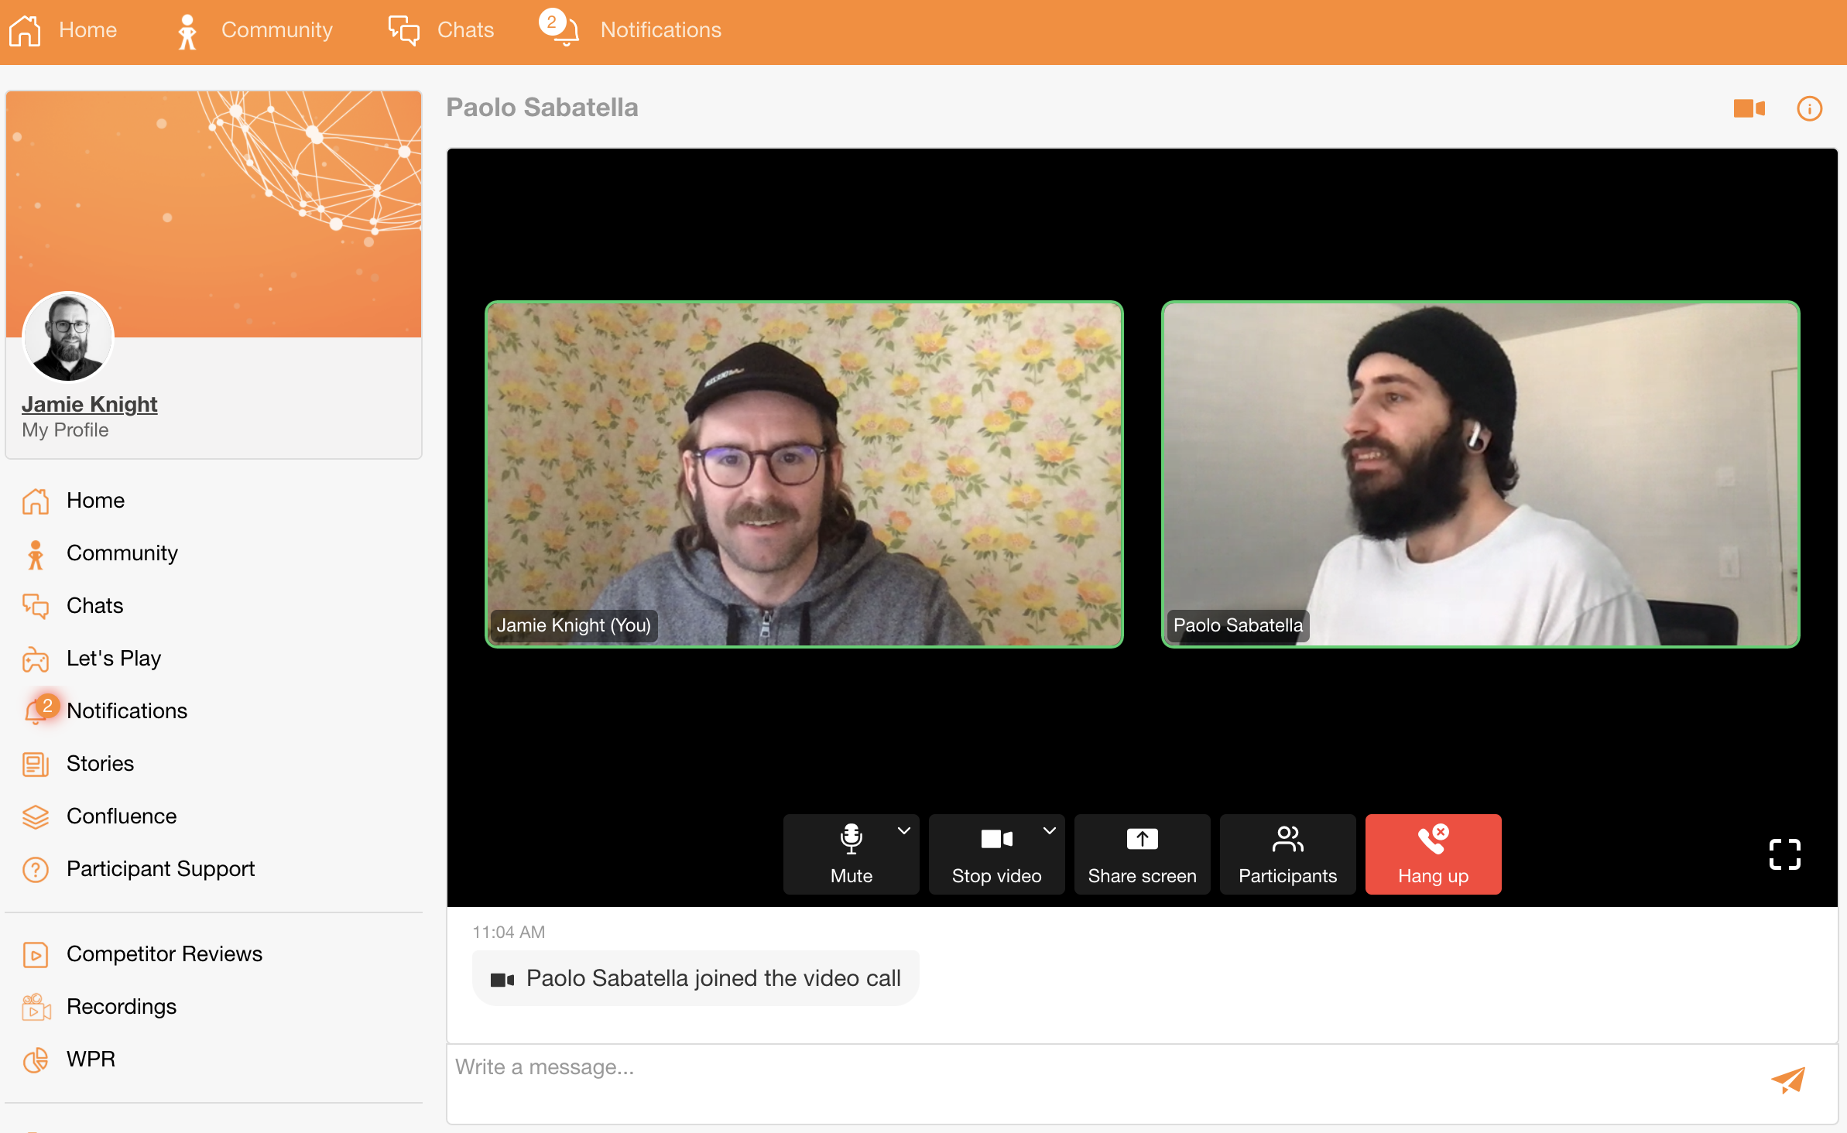Click the notification bell icon in top bar
Viewport: 1847px width, 1133px height.
pyautogui.click(x=560, y=29)
